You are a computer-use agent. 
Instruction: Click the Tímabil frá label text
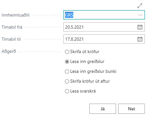tap(12, 27)
